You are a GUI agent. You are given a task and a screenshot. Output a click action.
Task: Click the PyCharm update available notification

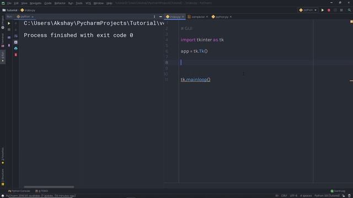(41, 196)
